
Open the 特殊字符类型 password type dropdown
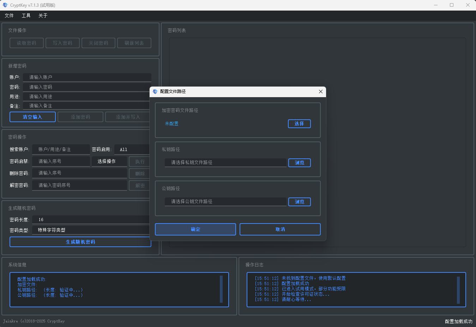coord(91,230)
